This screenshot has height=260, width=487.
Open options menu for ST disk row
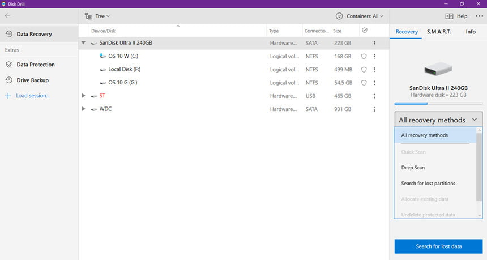click(374, 96)
